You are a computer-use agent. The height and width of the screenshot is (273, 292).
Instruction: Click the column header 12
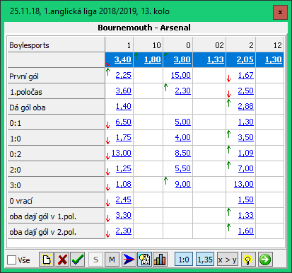[270, 45]
